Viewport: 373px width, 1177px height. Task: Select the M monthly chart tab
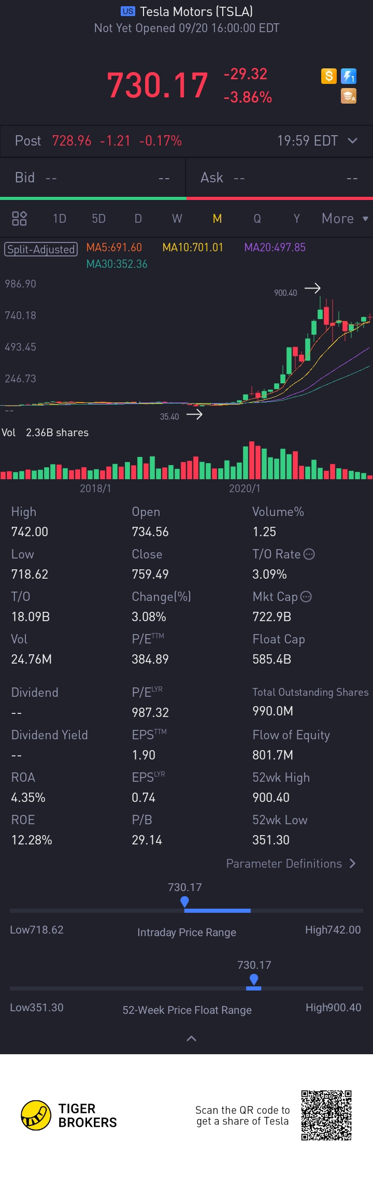click(218, 219)
